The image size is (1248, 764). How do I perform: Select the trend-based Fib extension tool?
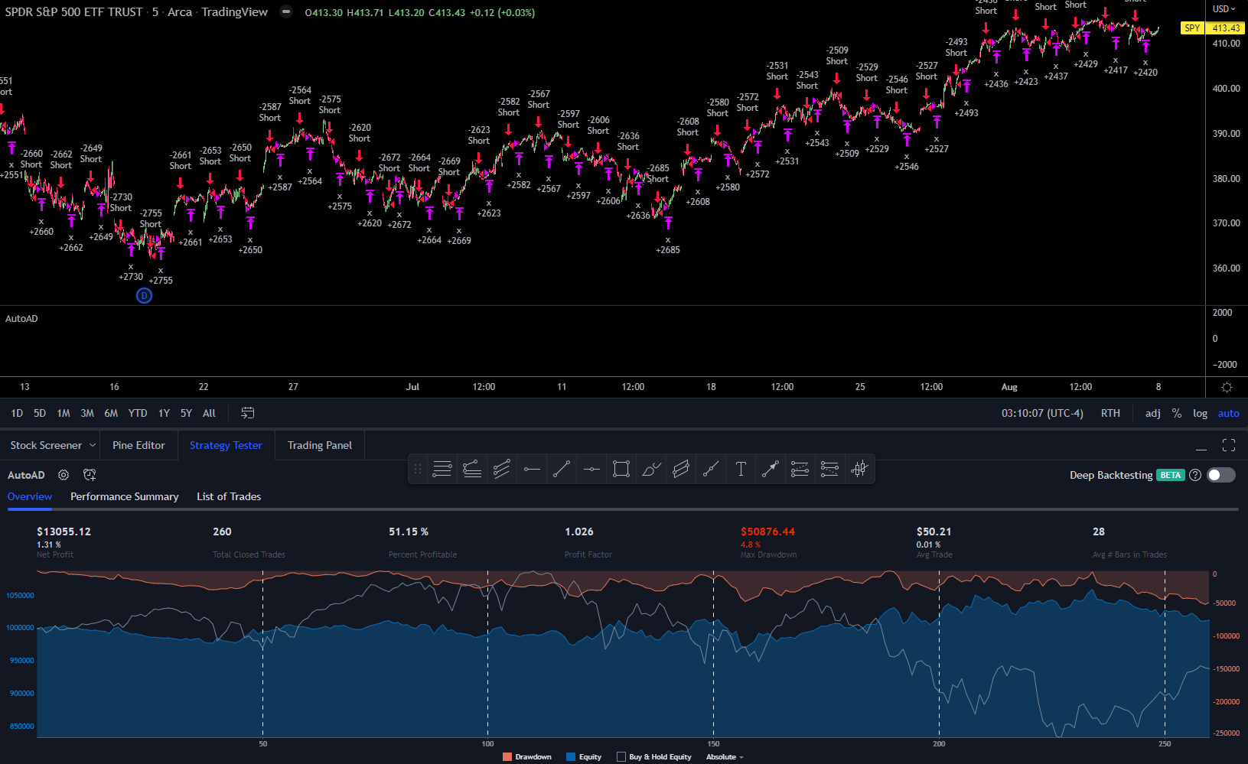(829, 469)
